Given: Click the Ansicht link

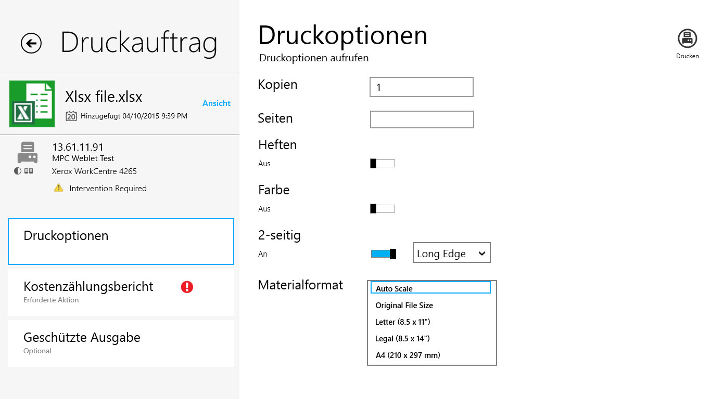Looking at the screenshot, I should pyautogui.click(x=217, y=103).
